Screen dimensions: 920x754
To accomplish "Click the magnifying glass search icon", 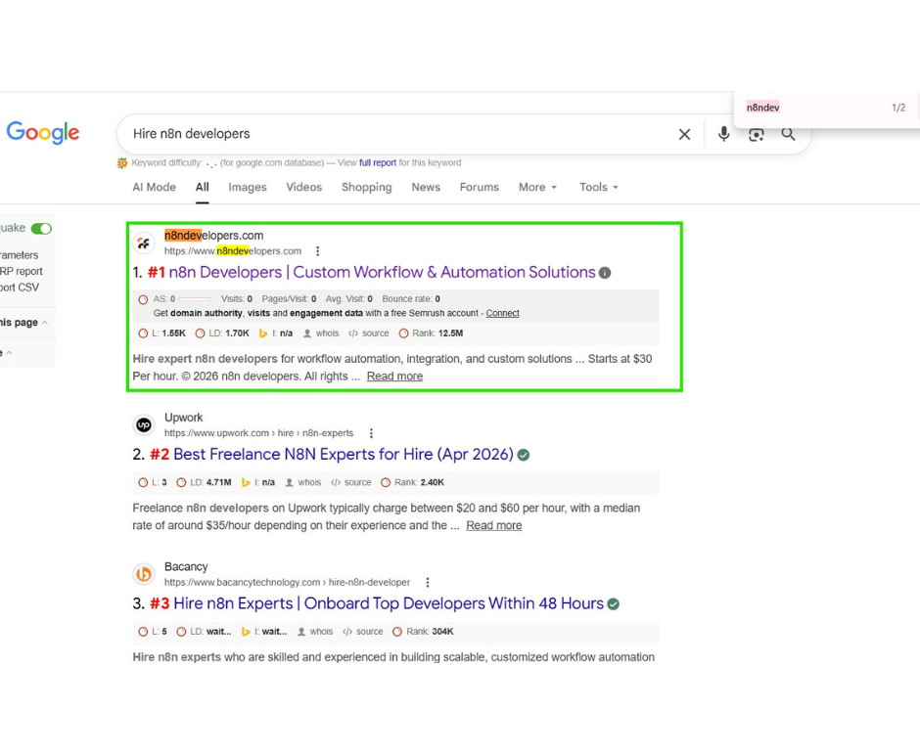I will [788, 134].
